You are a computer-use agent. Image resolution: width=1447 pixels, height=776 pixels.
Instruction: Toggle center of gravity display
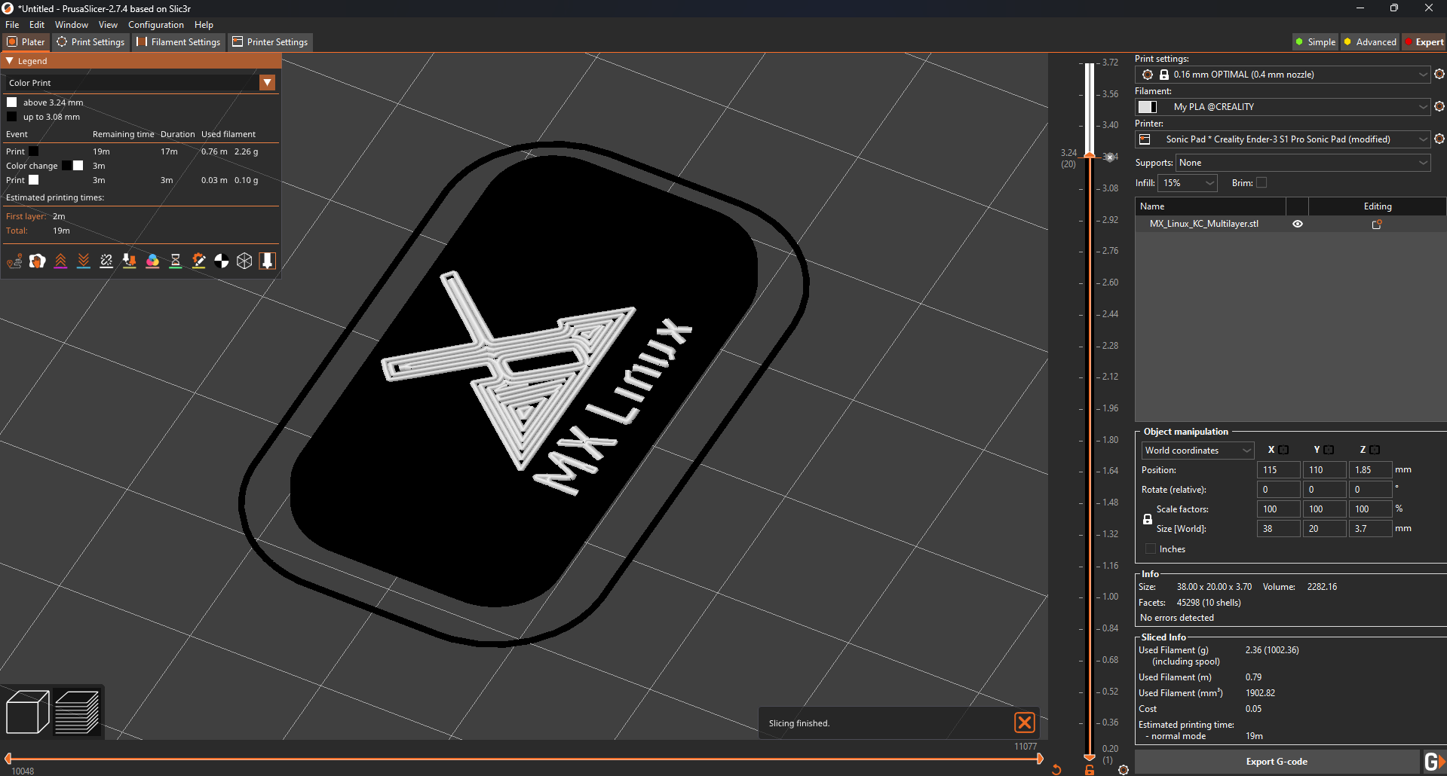[221, 261]
